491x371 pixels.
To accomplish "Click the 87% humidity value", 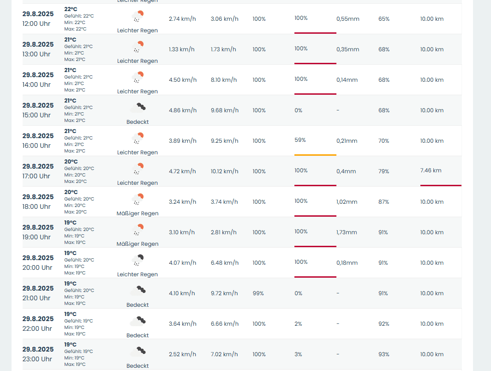I will point(383,201).
